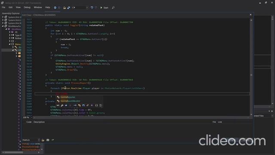Sort errors by File column
This screenshot has width=275, height=155.
pyautogui.click(x=214, y=122)
